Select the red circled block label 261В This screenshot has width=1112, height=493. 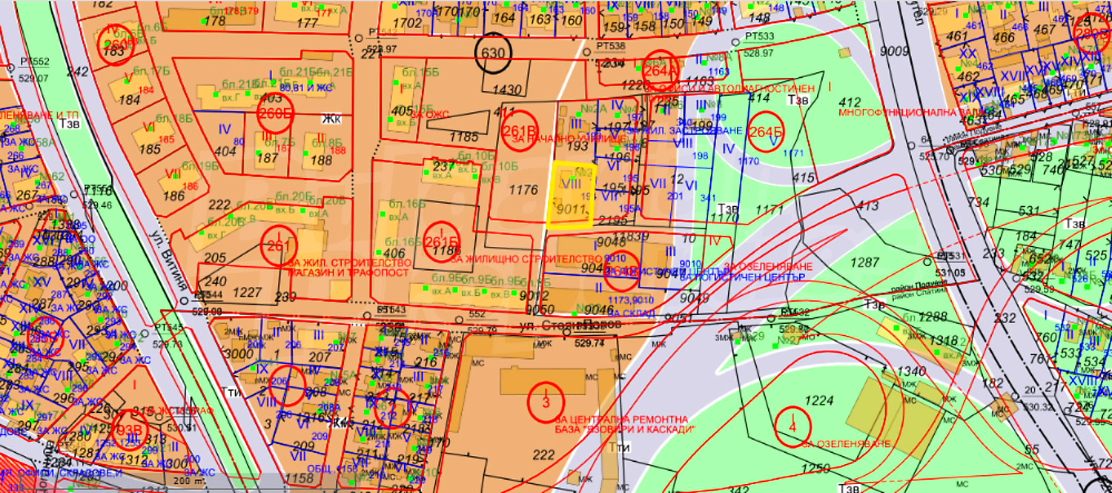click(519, 132)
